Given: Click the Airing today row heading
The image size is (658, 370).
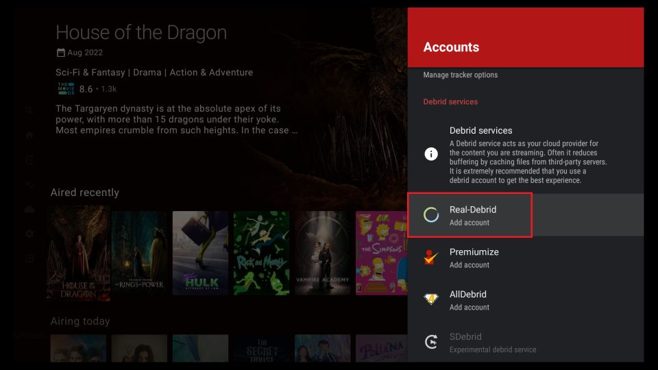Looking at the screenshot, I should point(80,321).
